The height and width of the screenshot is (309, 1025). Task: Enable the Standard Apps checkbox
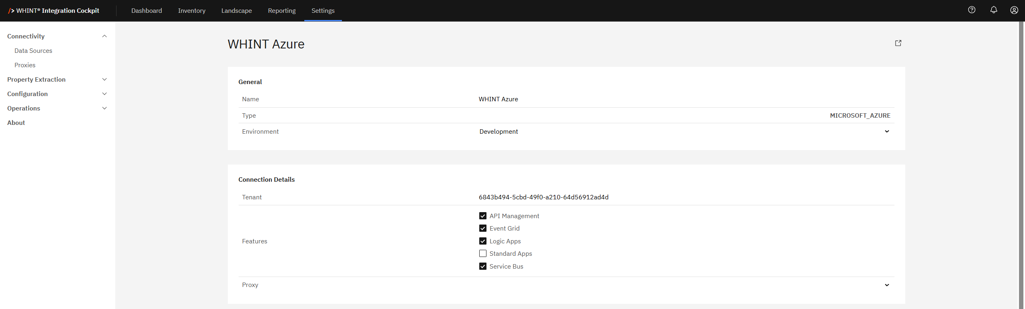483,254
